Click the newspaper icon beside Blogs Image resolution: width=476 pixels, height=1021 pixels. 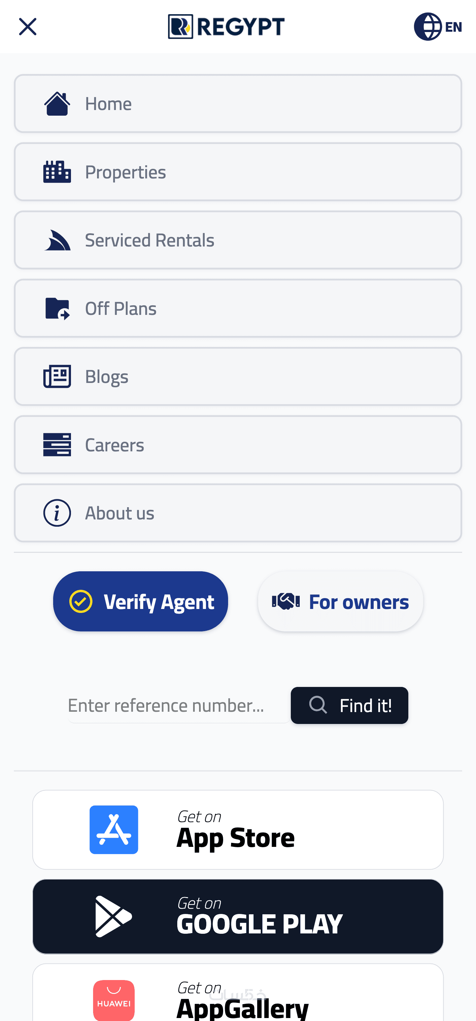click(x=57, y=377)
